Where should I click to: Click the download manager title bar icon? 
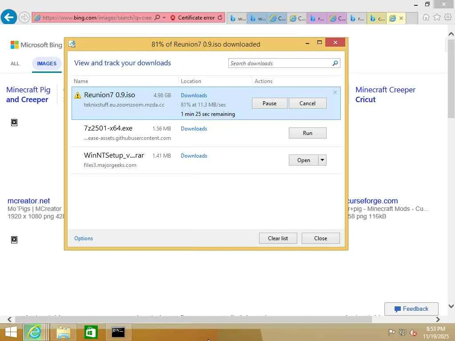click(72, 44)
